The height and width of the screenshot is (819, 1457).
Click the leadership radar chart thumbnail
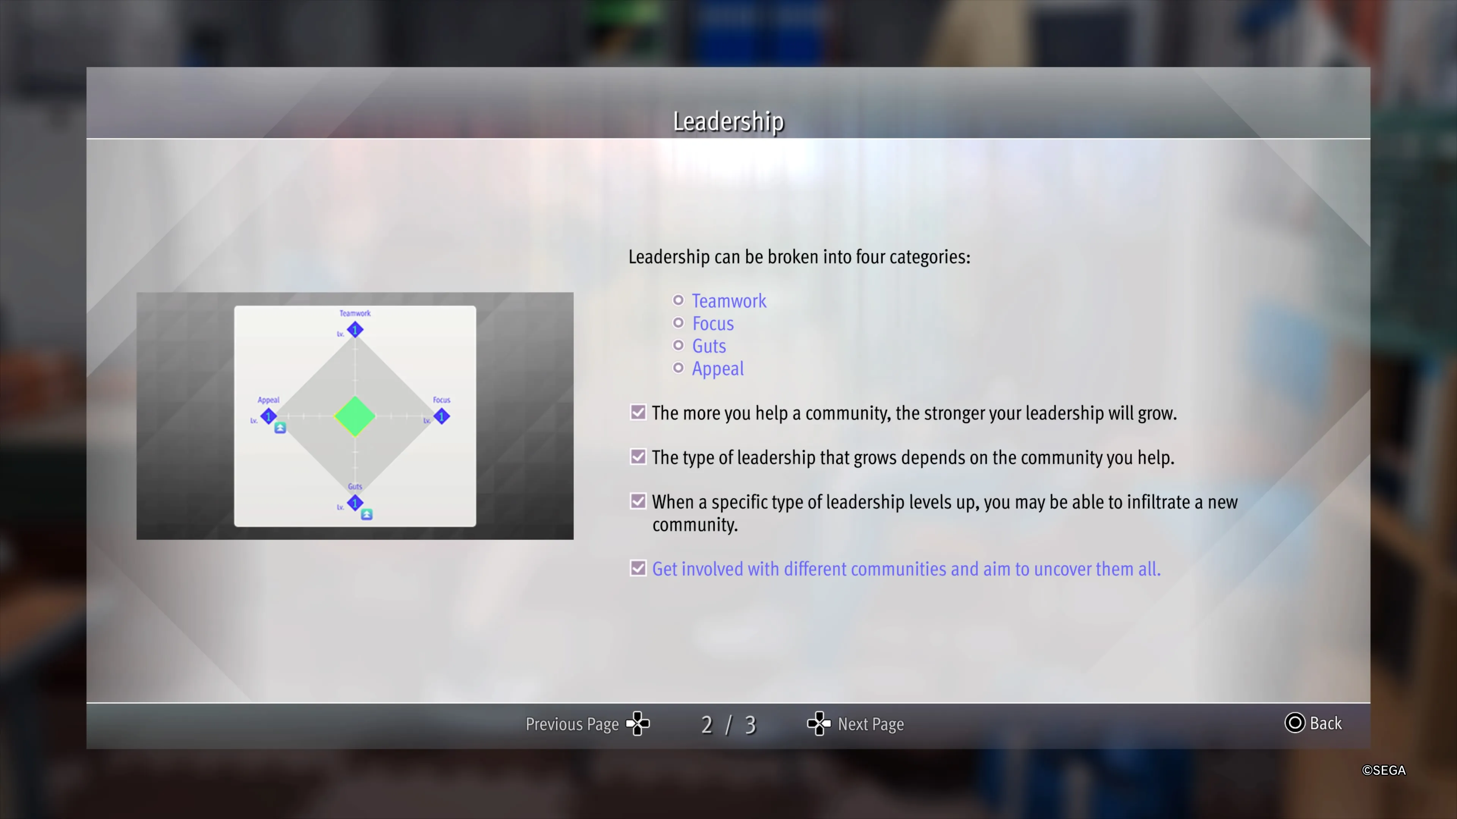pyautogui.click(x=355, y=416)
